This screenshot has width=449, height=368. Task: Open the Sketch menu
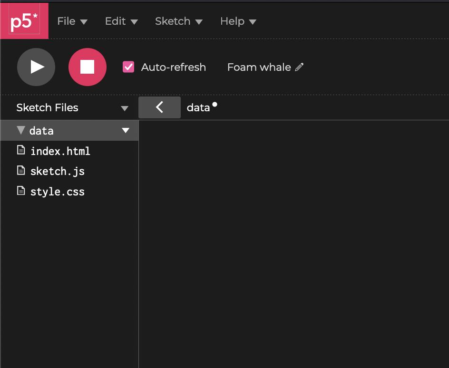click(179, 21)
